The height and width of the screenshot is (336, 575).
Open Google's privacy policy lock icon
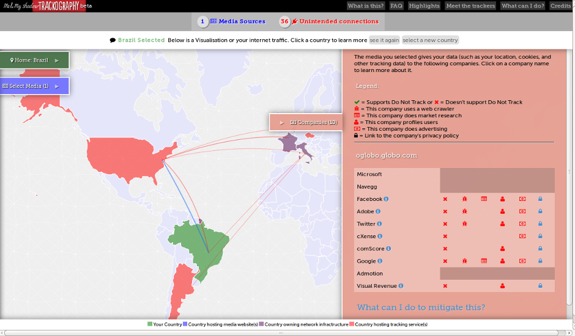point(540,261)
